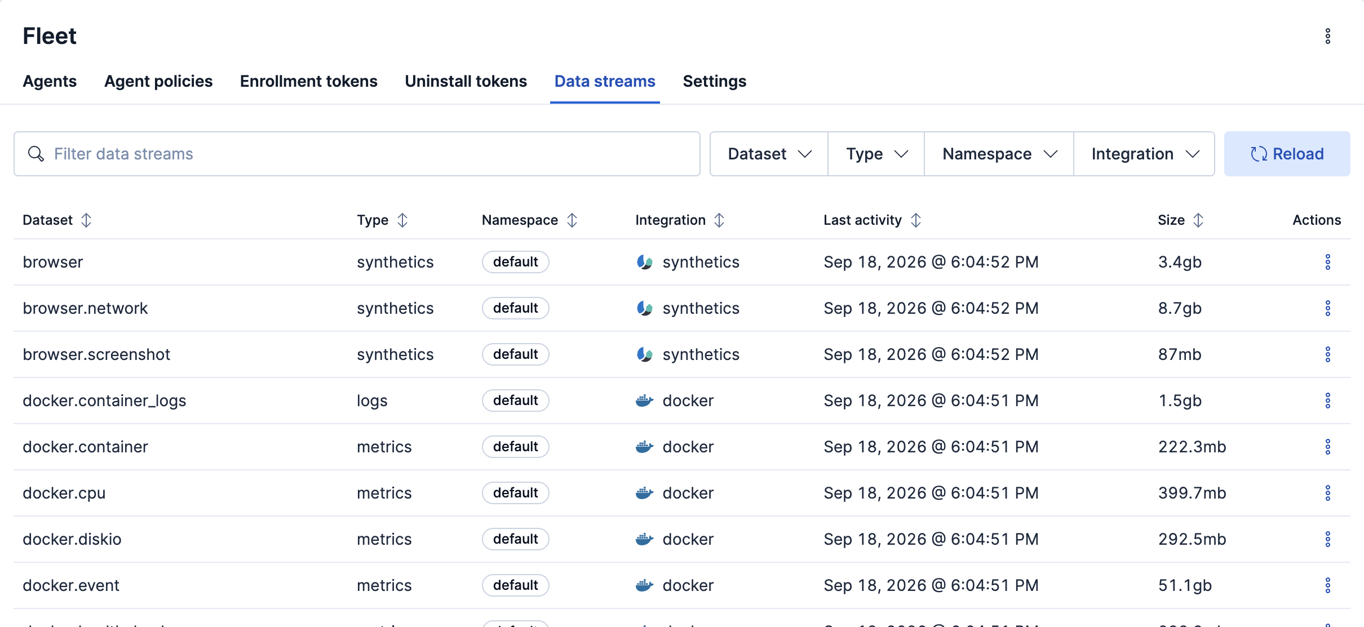Click docker whale icon in docker.diskio row
Screen dimensions: 1364x627
[x=644, y=539]
